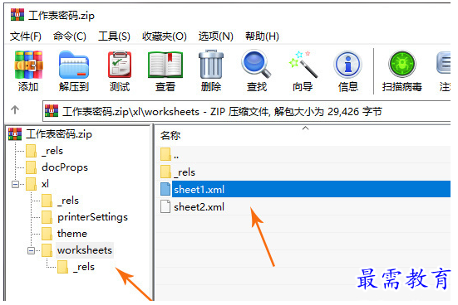Click the sheet2.xml file icon

click(x=165, y=207)
